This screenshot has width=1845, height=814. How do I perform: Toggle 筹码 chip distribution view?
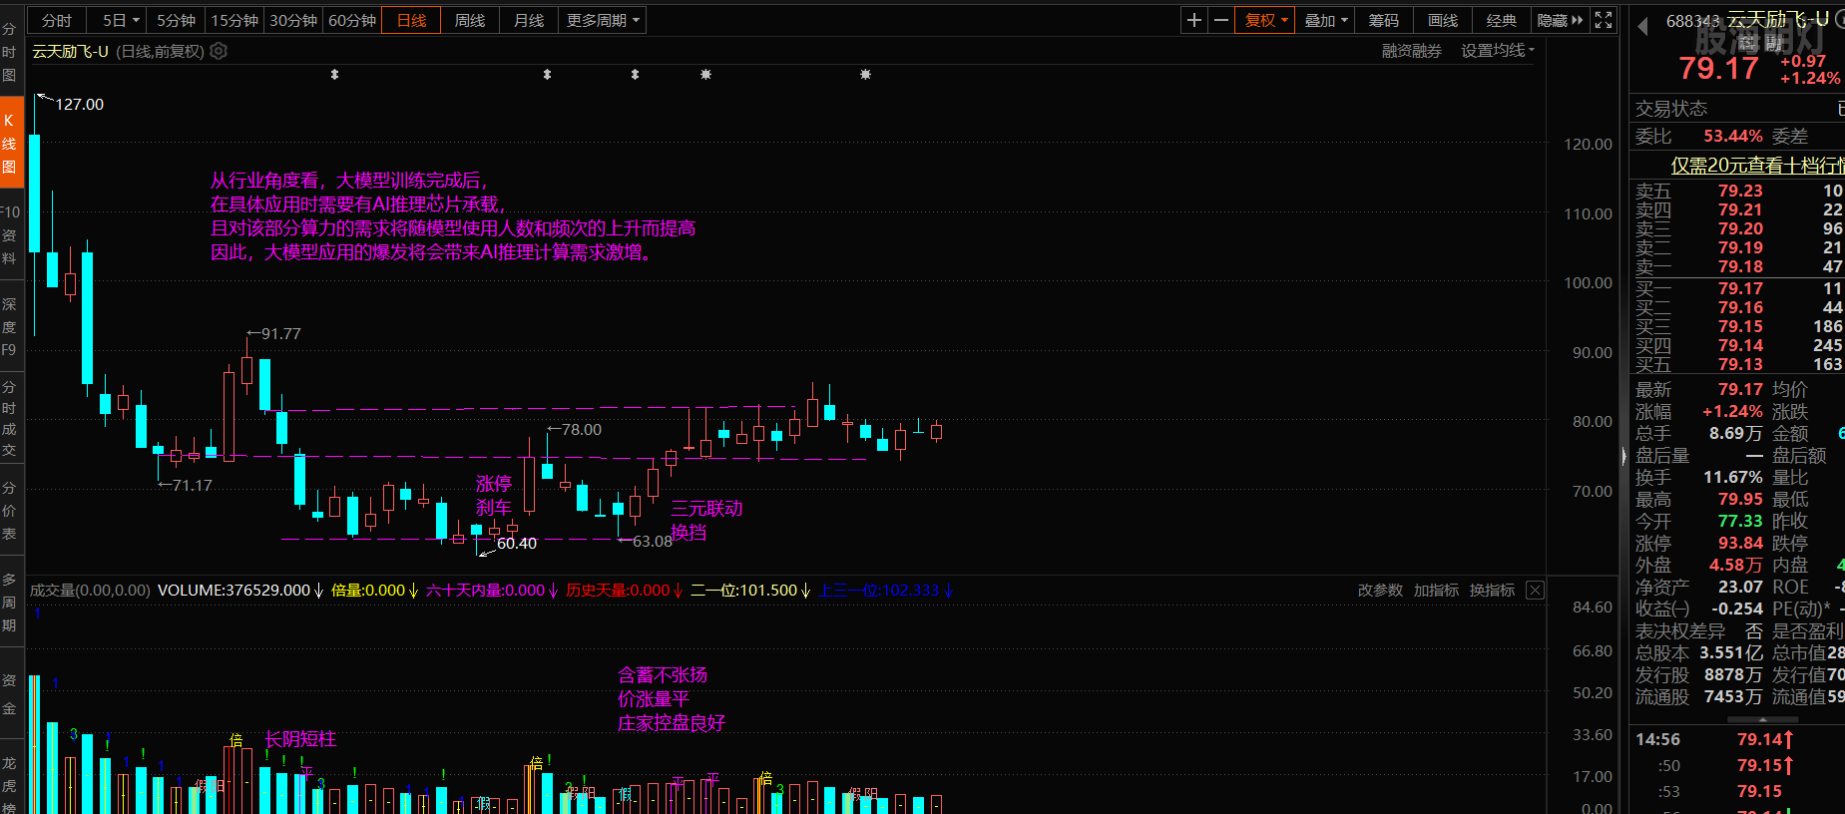[x=1383, y=20]
